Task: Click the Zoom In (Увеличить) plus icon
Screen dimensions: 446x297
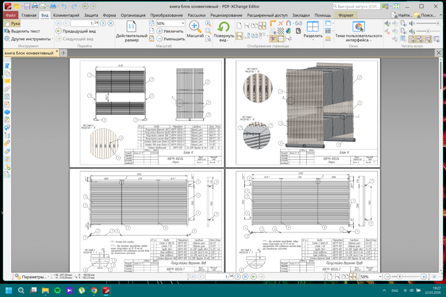Action: point(159,31)
